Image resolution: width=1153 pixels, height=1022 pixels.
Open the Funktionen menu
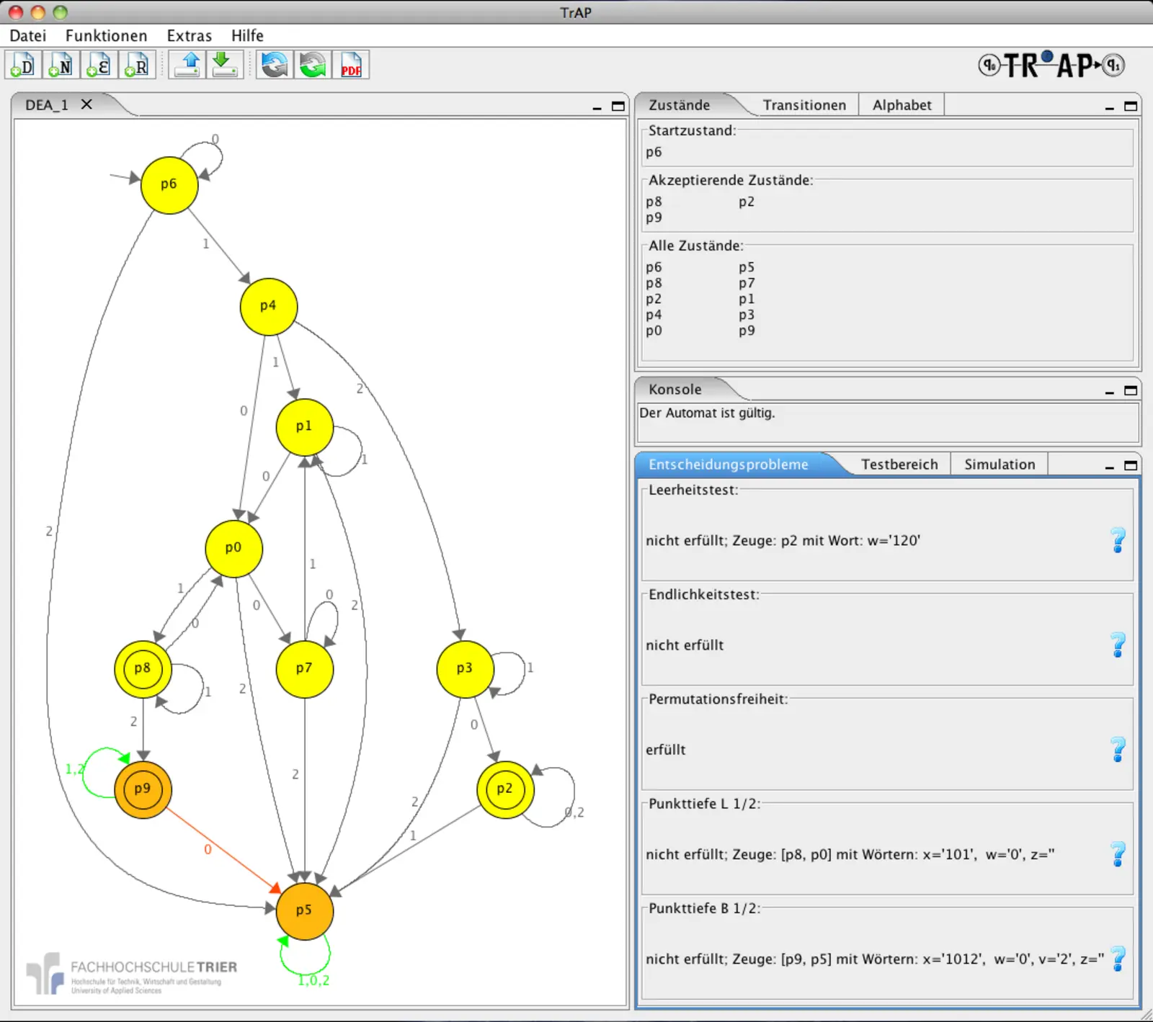pyautogui.click(x=106, y=35)
